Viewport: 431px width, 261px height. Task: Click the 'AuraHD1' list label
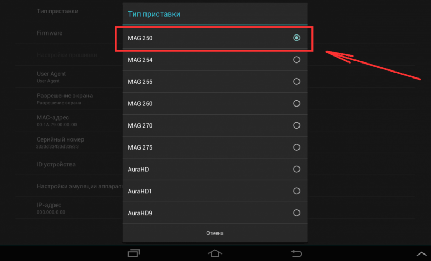click(x=140, y=191)
